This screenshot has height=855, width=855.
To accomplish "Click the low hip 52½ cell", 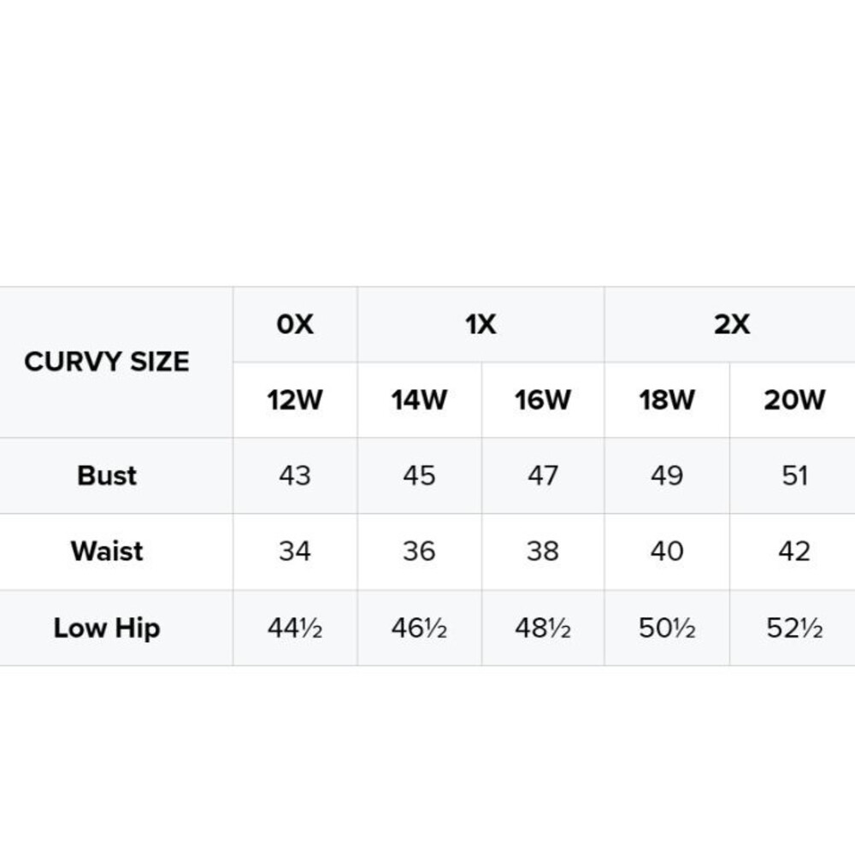I will click(x=794, y=628).
